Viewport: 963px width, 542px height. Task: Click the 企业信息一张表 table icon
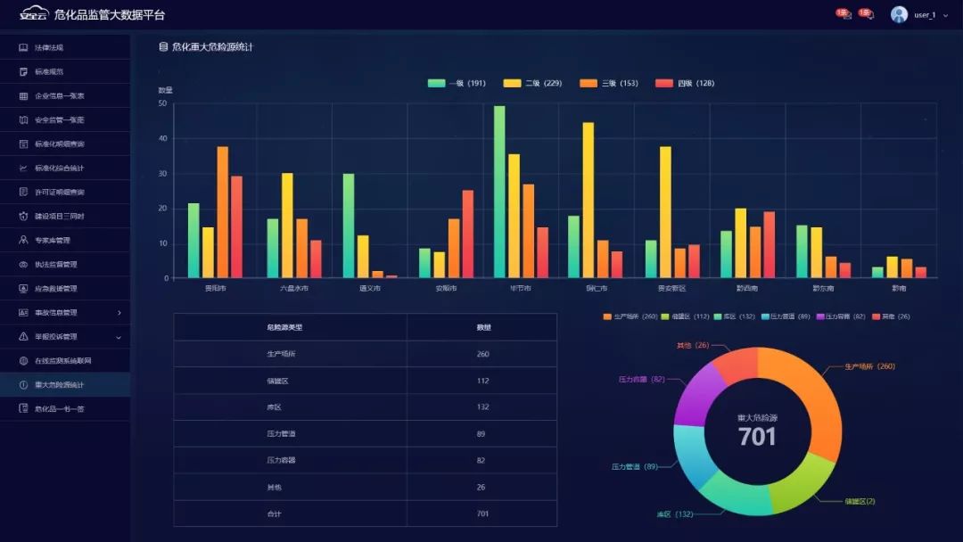pyautogui.click(x=24, y=95)
